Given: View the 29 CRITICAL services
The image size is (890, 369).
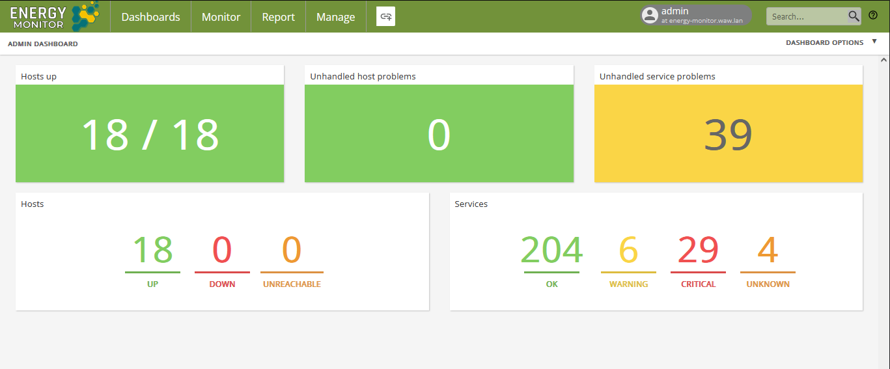Looking at the screenshot, I should coord(698,260).
